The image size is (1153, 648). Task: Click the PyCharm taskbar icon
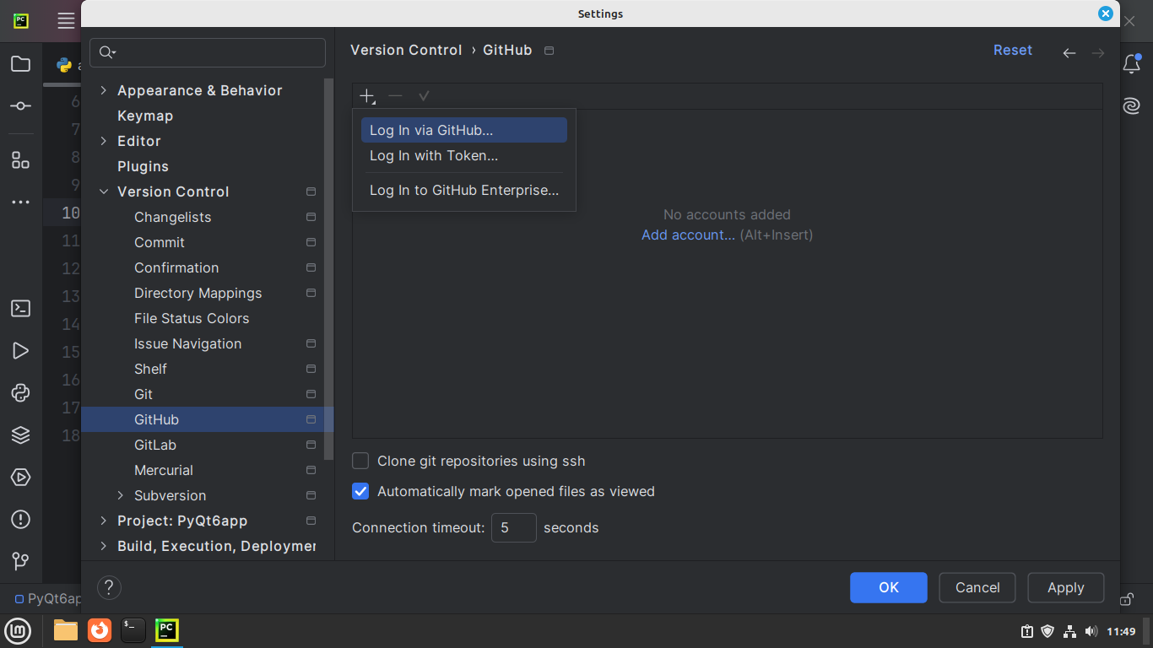(x=167, y=630)
